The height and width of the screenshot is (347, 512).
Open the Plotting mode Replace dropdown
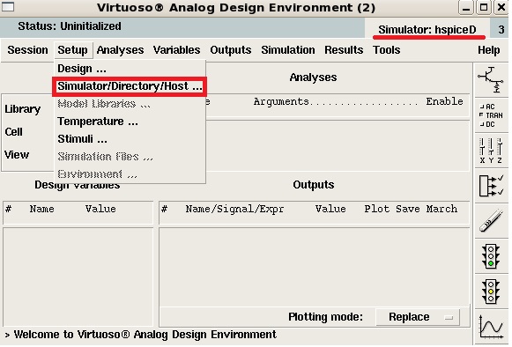coord(418,317)
